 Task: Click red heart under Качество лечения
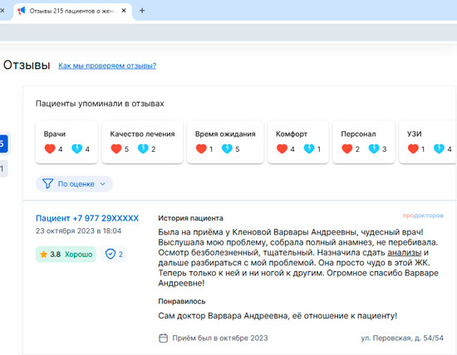pos(116,148)
